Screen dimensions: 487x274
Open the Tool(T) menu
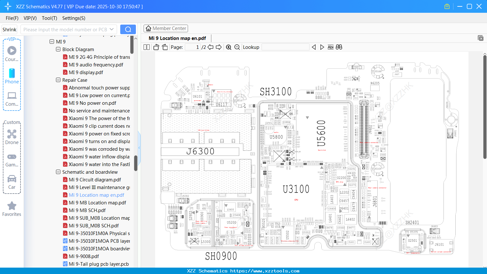coord(49,18)
